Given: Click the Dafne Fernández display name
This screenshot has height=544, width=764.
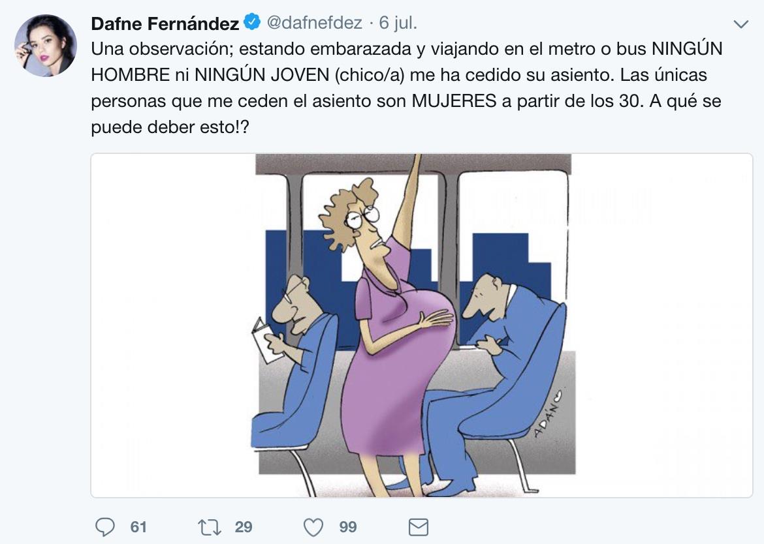Looking at the screenshot, I should (165, 23).
